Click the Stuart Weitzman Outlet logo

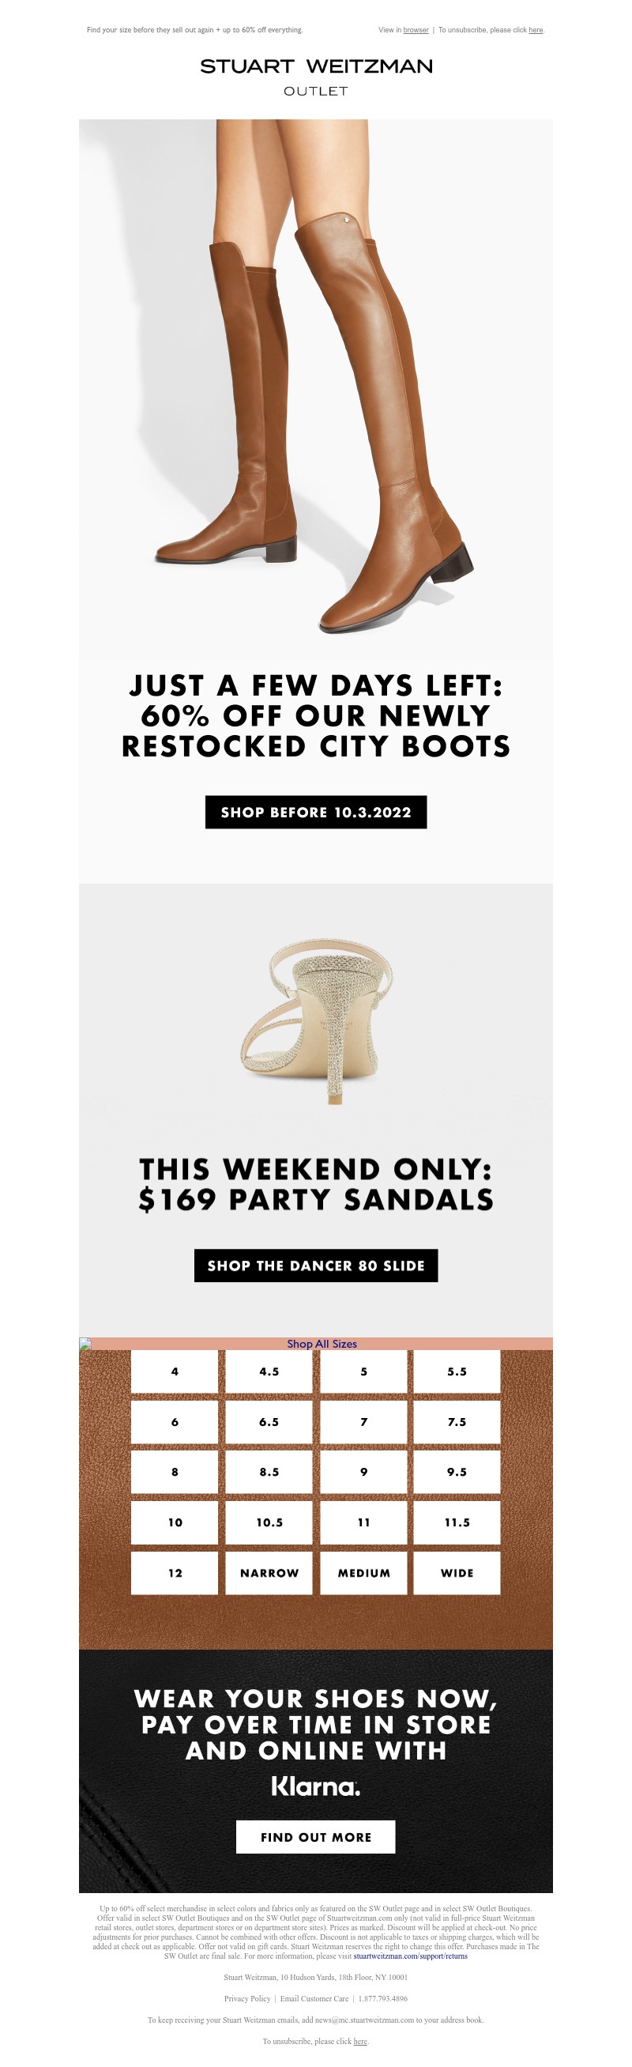click(x=316, y=76)
